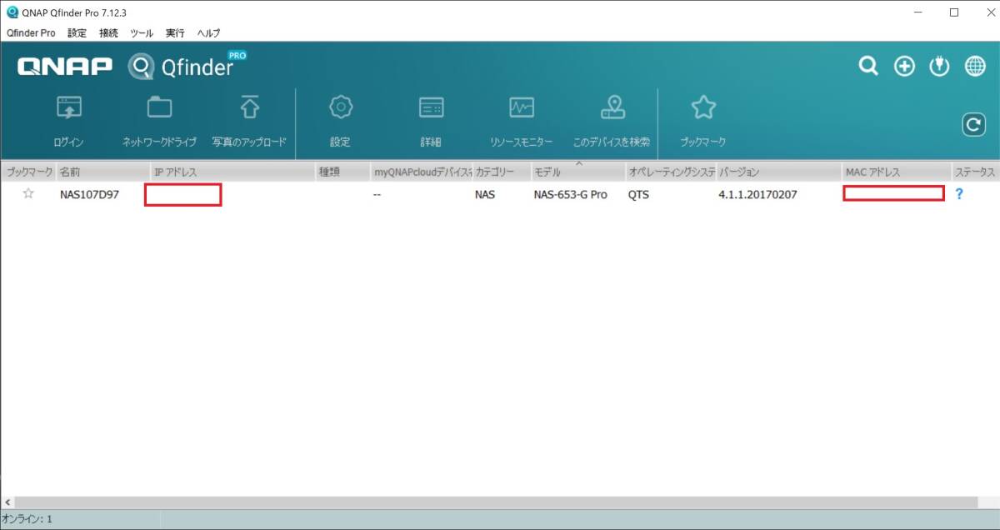Open the 詳細 details icon
This screenshot has width=1000, height=530.
pyautogui.click(x=431, y=107)
